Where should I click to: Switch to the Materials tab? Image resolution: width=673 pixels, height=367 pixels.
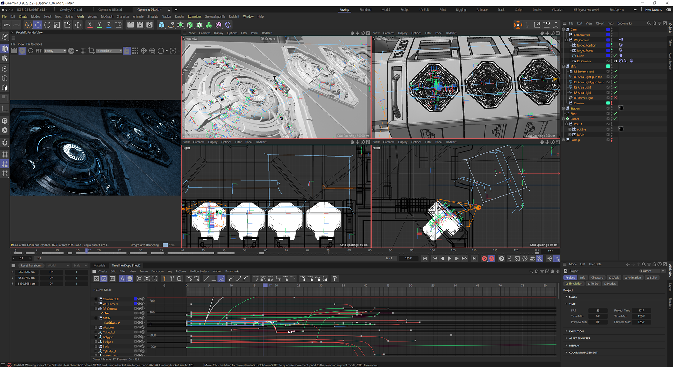click(99, 265)
